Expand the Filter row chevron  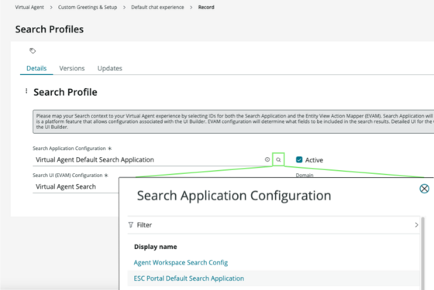point(416,225)
